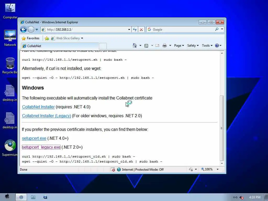The image size is (268, 201).
Task: Click the setupcert_legacy.exe link
Action: pyautogui.click(x=41, y=147)
